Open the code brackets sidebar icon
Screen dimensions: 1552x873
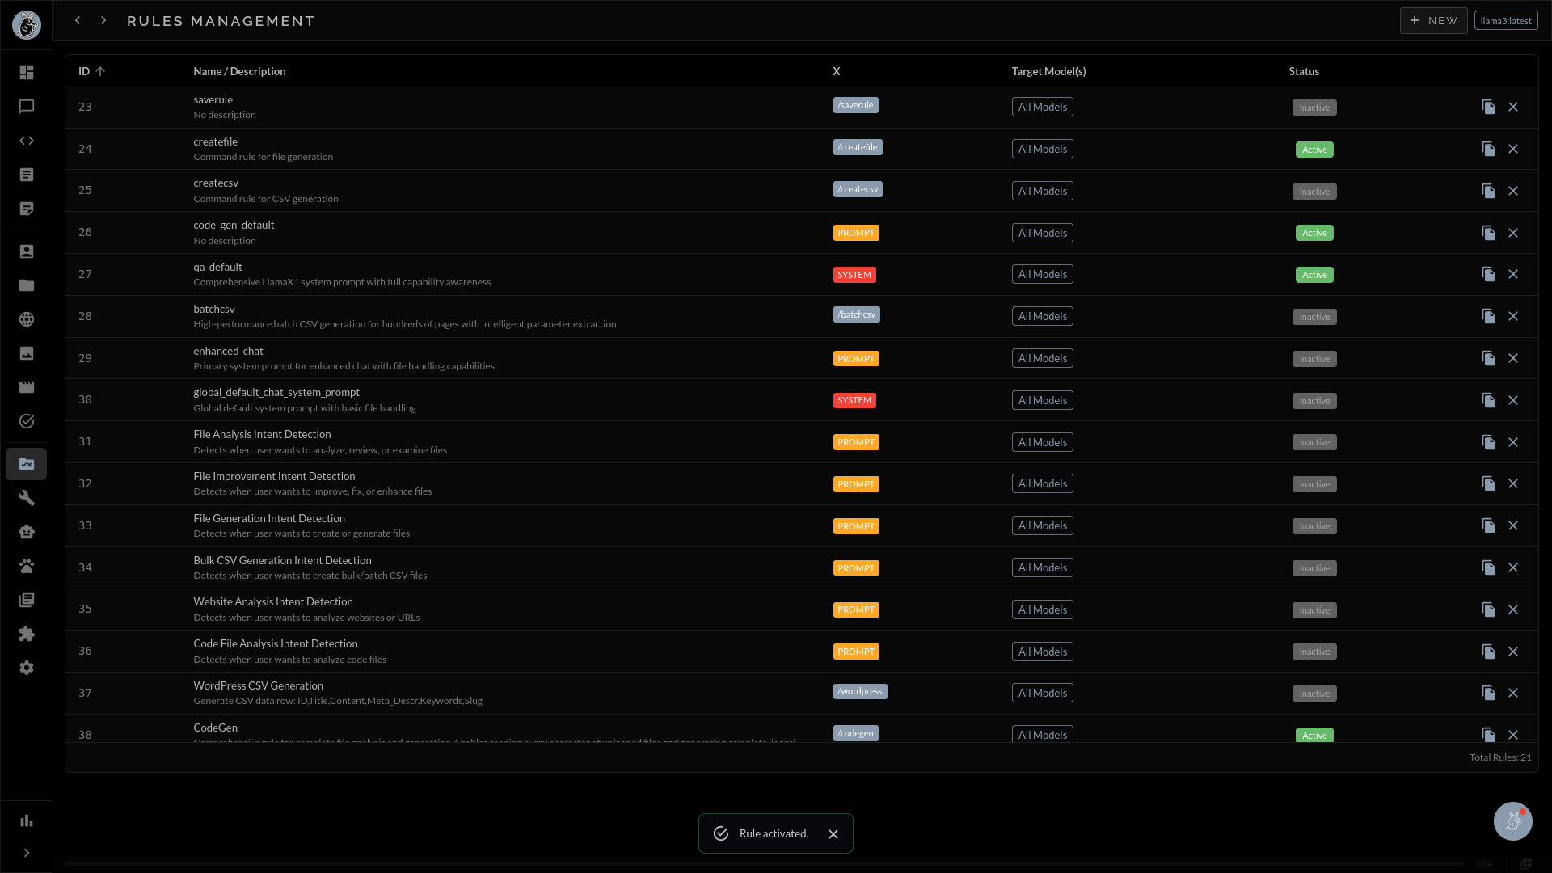pyautogui.click(x=27, y=141)
